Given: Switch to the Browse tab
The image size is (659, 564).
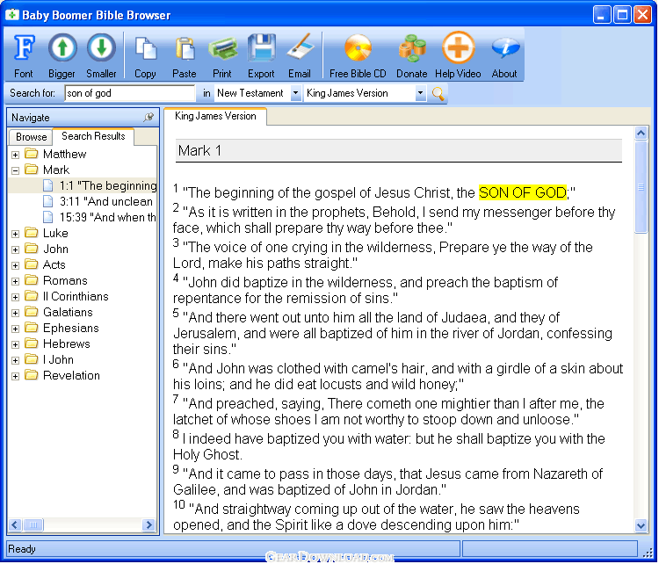Looking at the screenshot, I should click(31, 137).
